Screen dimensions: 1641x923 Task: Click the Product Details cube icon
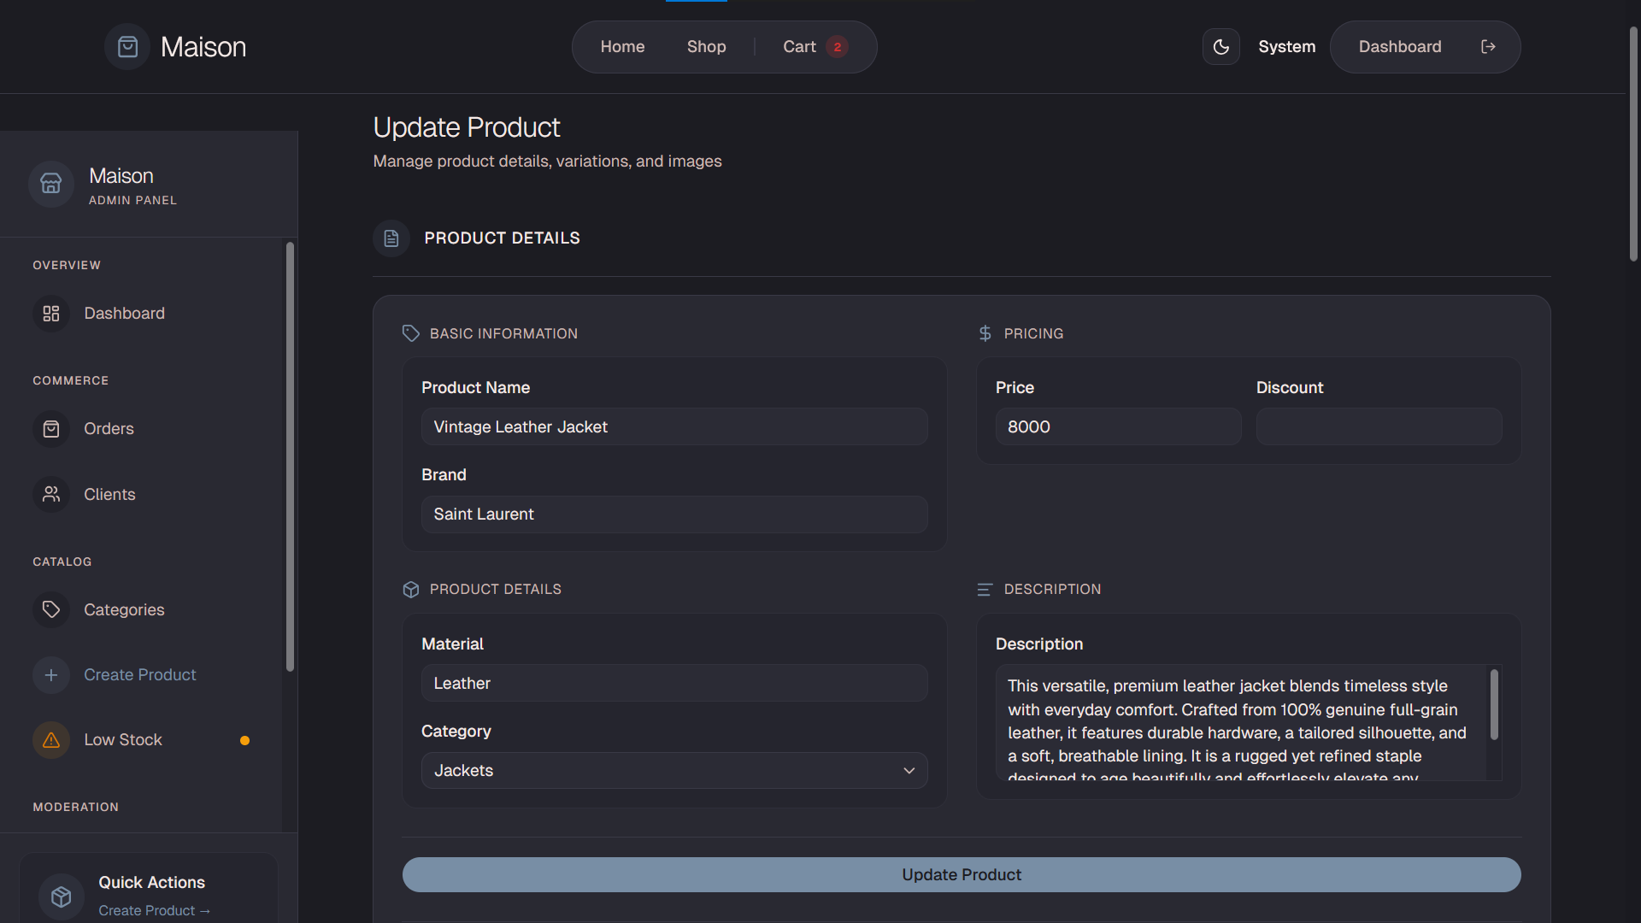(x=411, y=590)
